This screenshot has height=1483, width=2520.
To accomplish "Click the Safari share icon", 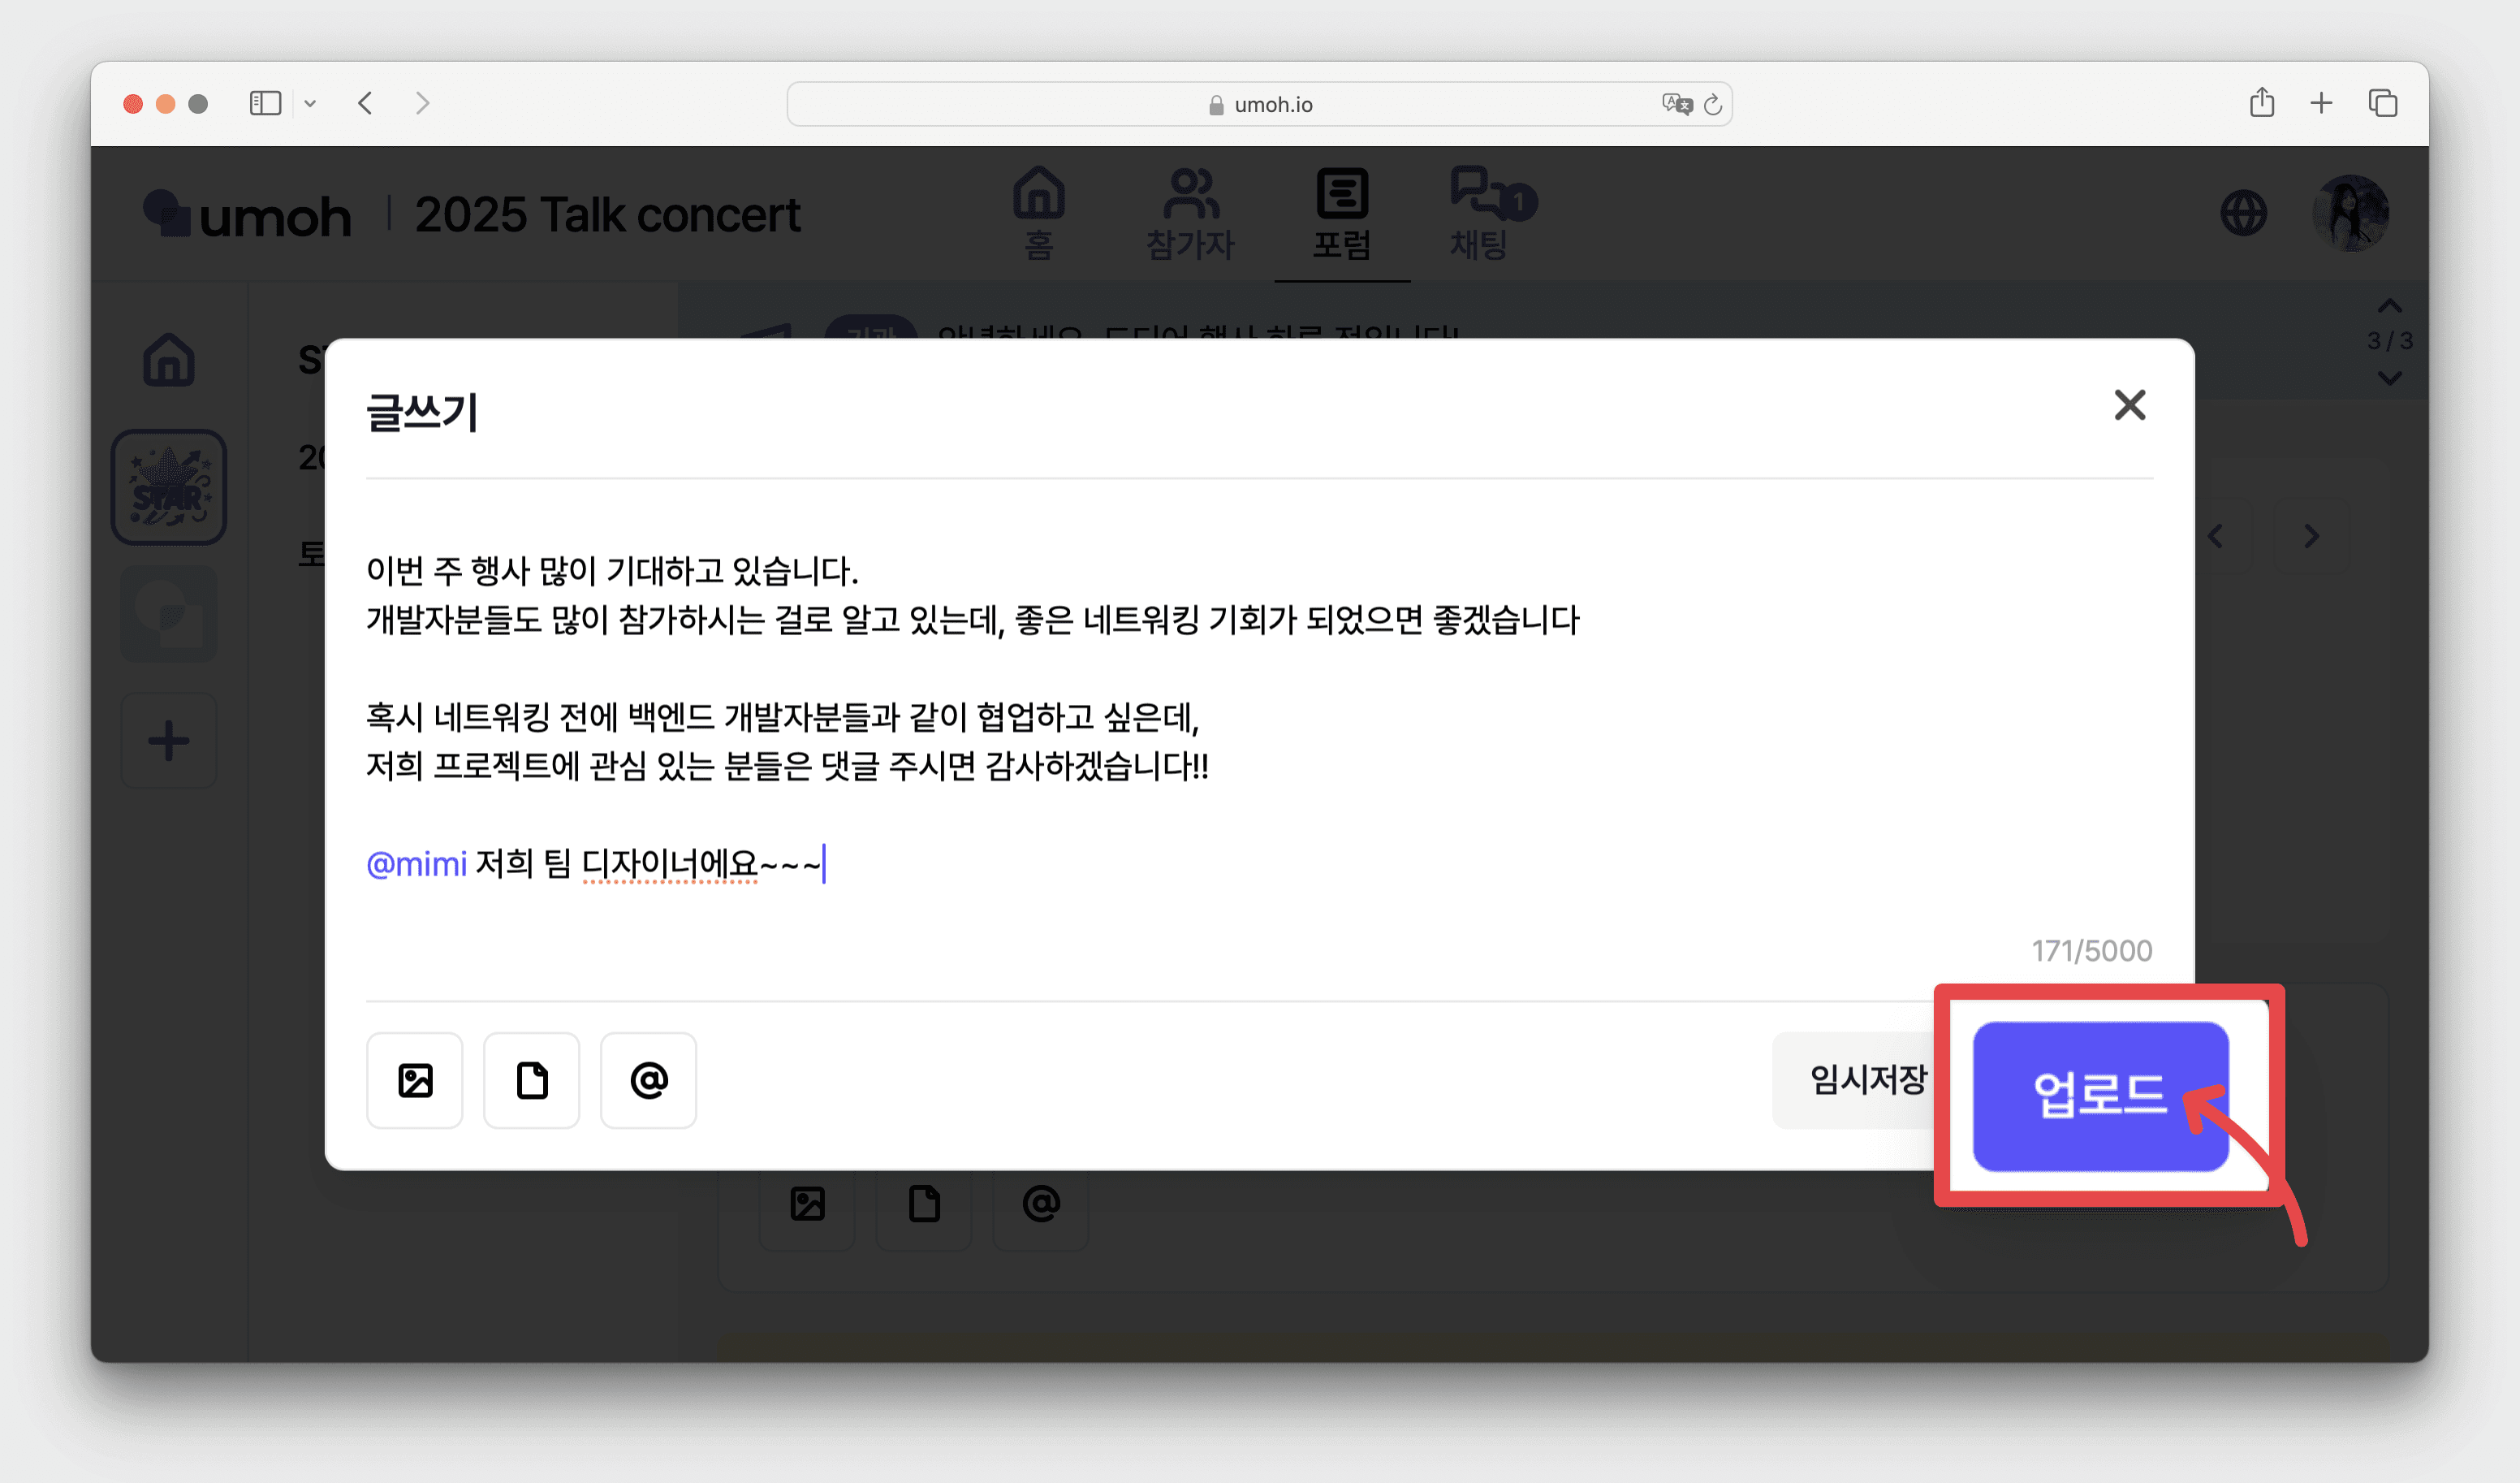I will [x=2261, y=103].
